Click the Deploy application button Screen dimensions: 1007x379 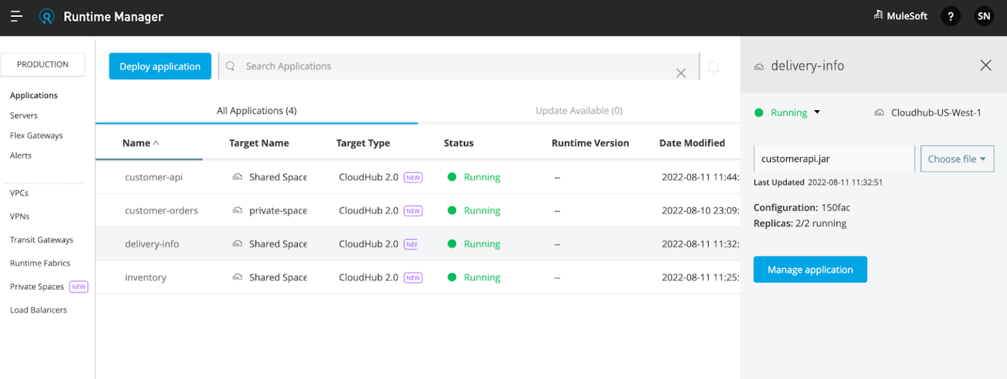[160, 66]
